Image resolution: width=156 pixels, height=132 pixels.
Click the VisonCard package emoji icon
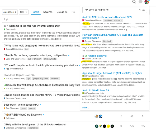point(7,115)
